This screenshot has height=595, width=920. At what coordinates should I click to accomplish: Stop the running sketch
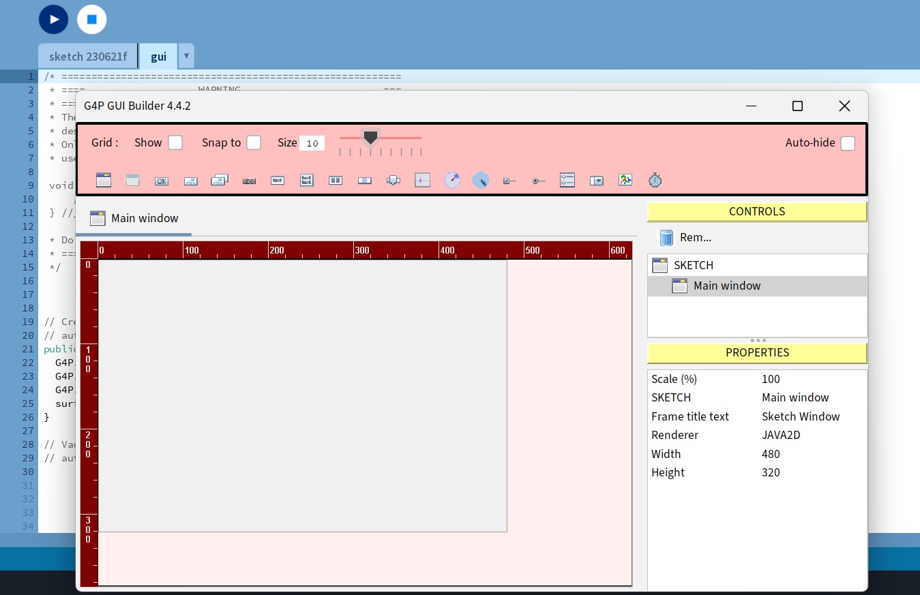pos(91,19)
